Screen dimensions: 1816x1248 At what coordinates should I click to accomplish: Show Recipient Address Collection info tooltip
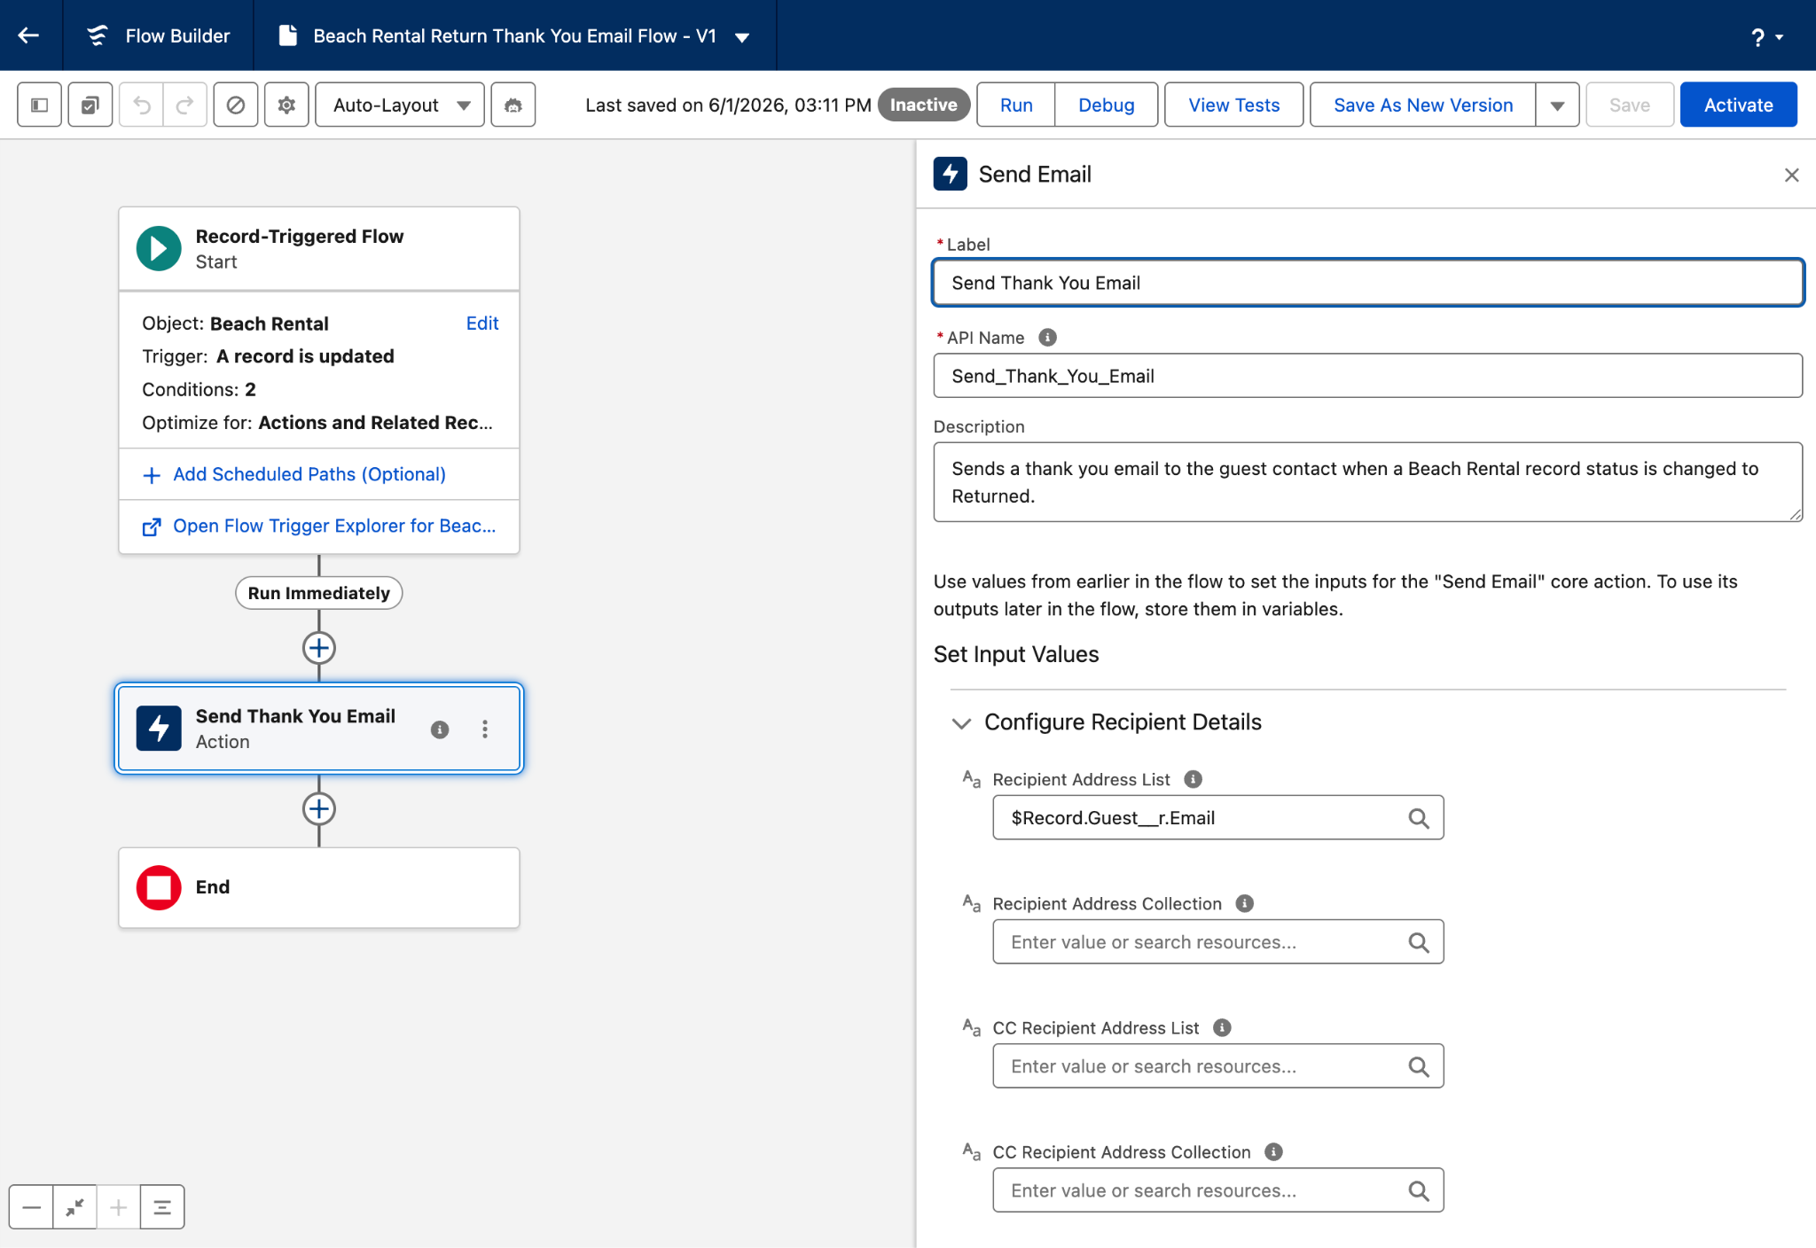1244,903
